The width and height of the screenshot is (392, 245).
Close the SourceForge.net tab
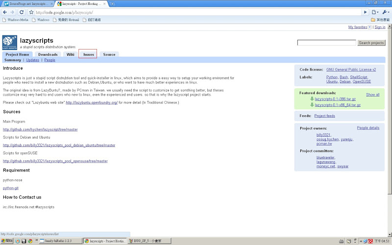52,4
